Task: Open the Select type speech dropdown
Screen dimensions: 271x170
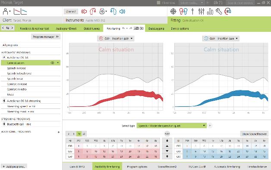Action: pyautogui.click(x=171, y=126)
